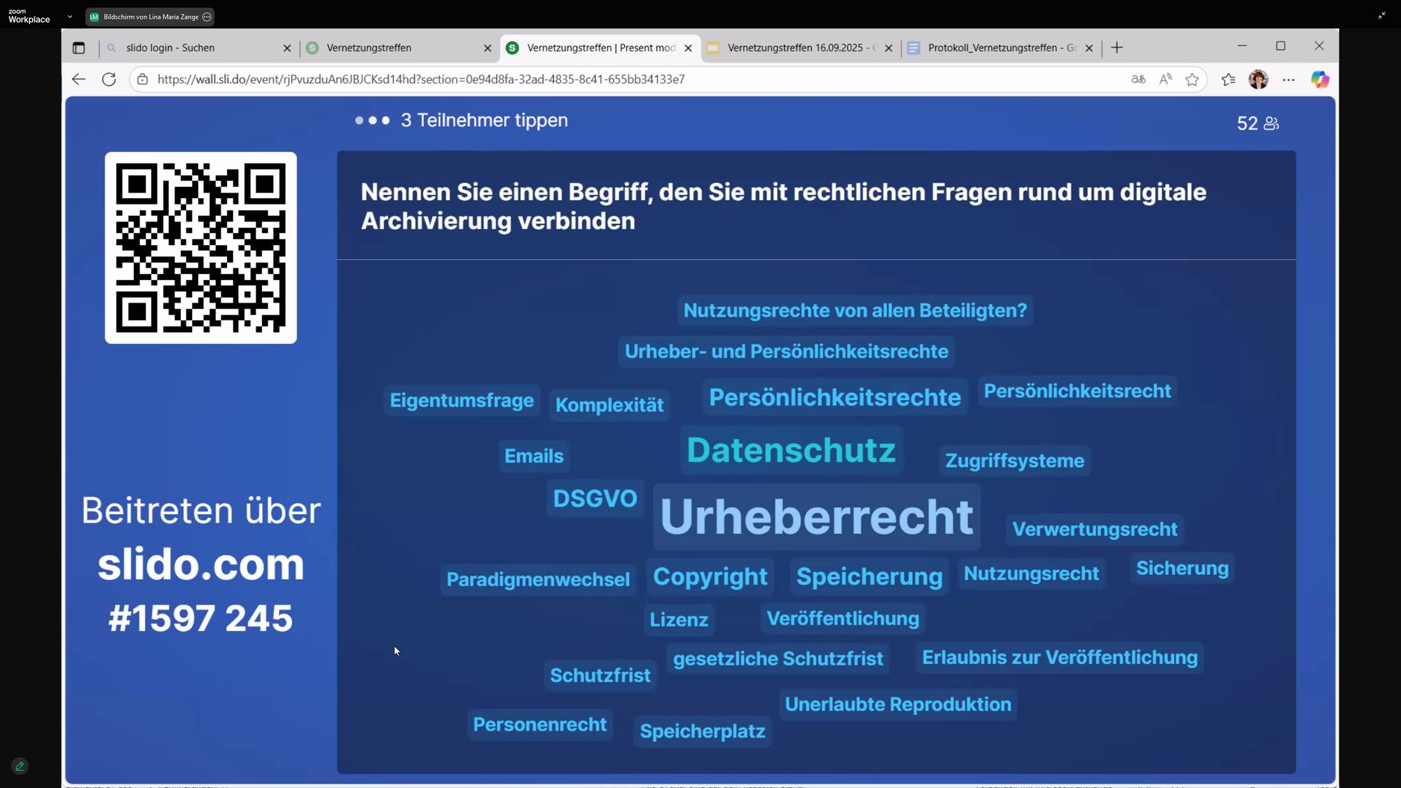
Task: Click the Zoom annotate pencil icon
Action: (20, 766)
